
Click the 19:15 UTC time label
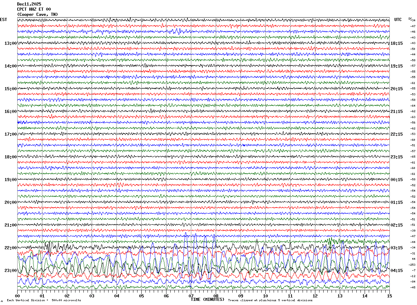tap(397, 66)
